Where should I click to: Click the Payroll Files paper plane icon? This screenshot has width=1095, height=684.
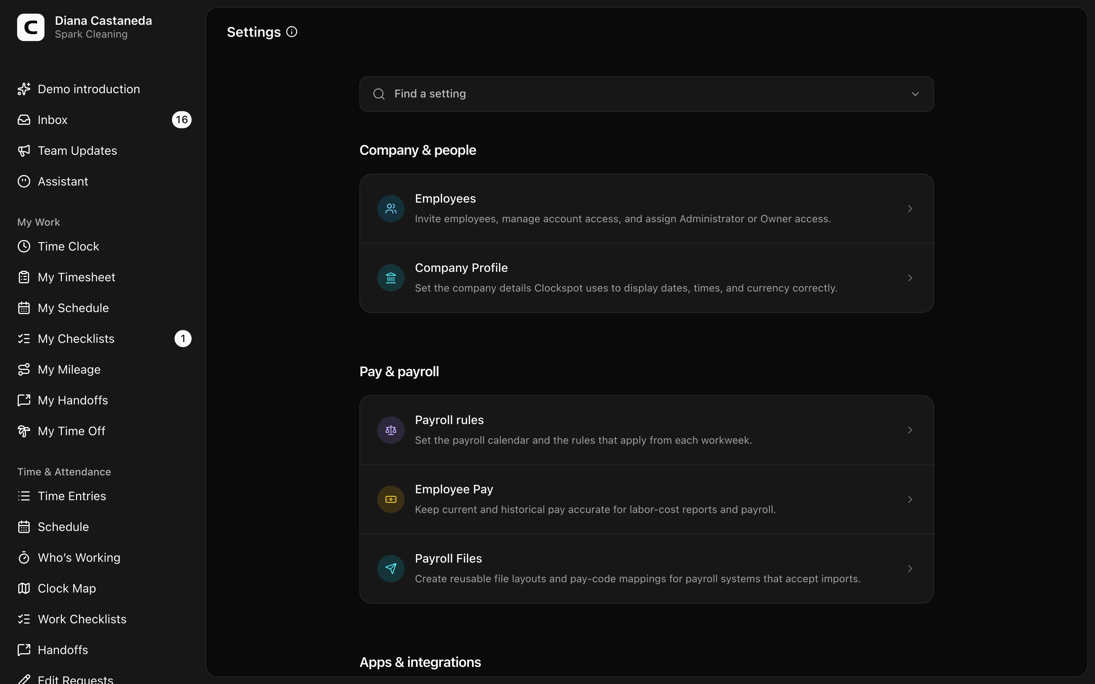(x=391, y=569)
